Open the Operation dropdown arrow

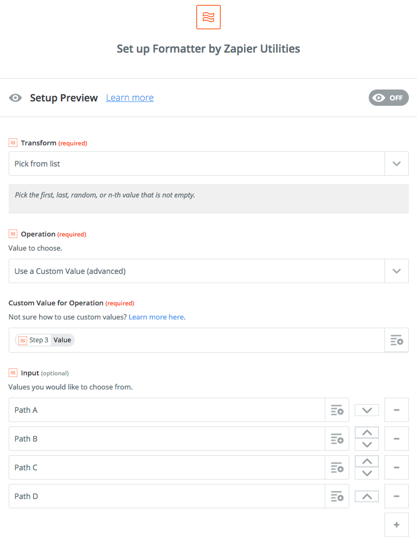pyautogui.click(x=396, y=271)
